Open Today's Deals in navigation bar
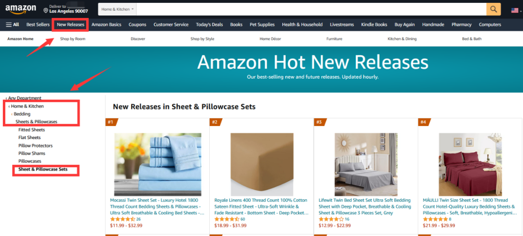The width and height of the screenshot is (523, 236). (x=209, y=24)
